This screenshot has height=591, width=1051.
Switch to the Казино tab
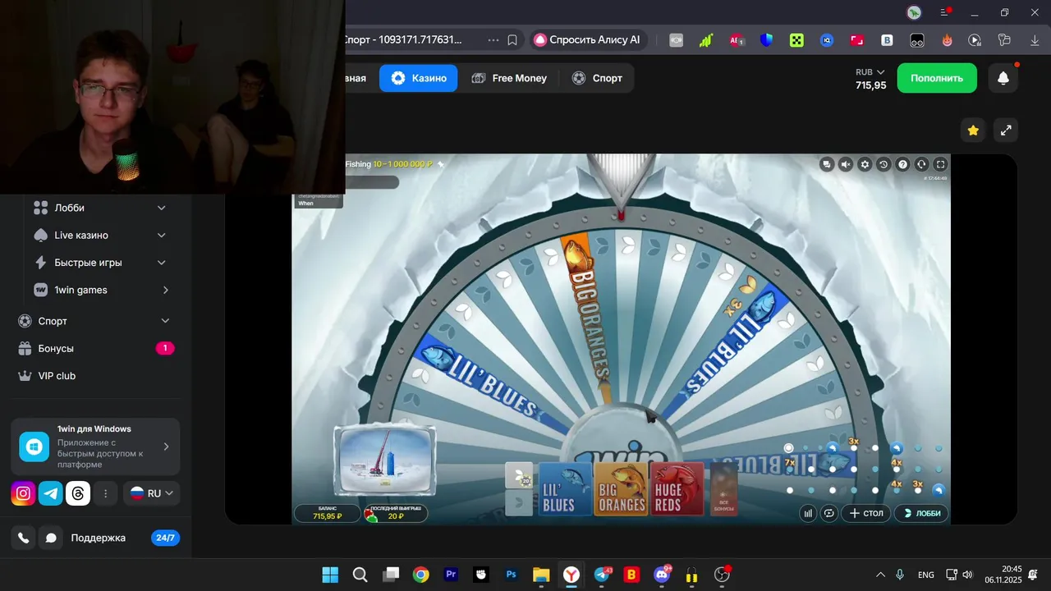click(419, 78)
